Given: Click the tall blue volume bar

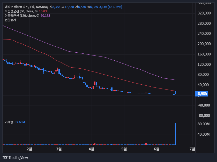Looking at the screenshot, I should (175, 134).
